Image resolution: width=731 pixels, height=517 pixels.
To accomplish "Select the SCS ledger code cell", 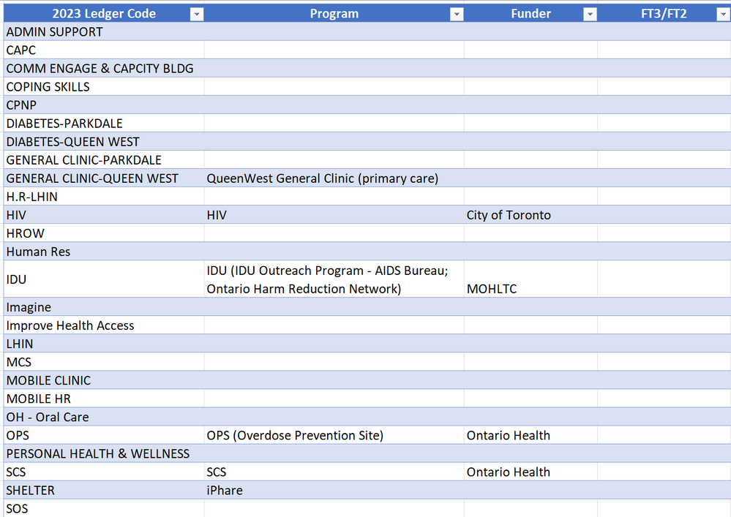I will (x=104, y=472).
